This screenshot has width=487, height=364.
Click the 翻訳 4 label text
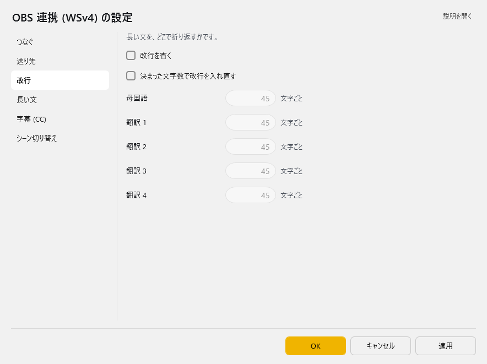point(136,195)
